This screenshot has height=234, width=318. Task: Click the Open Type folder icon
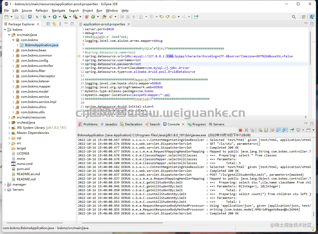[x=104, y=17]
